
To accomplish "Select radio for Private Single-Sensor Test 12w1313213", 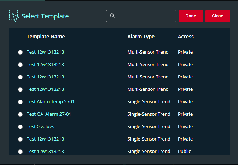I will [x=20, y=139].
